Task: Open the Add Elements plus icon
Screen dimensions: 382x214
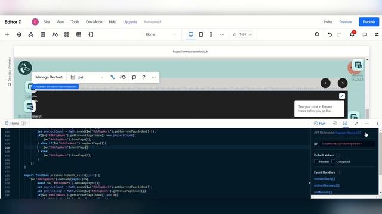Action: (x=7, y=34)
